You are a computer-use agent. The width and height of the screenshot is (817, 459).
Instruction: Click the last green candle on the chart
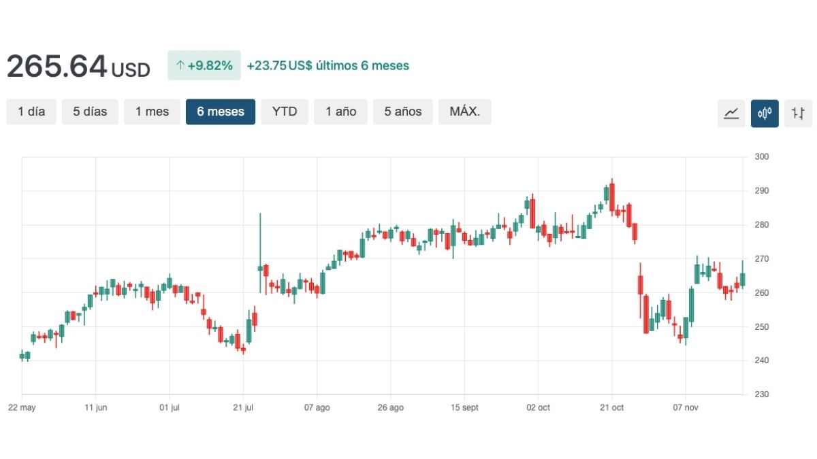click(742, 279)
